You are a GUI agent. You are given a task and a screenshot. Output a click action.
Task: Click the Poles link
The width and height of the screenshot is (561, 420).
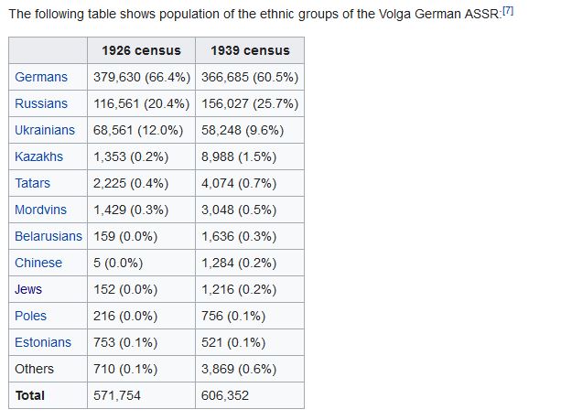coord(30,316)
